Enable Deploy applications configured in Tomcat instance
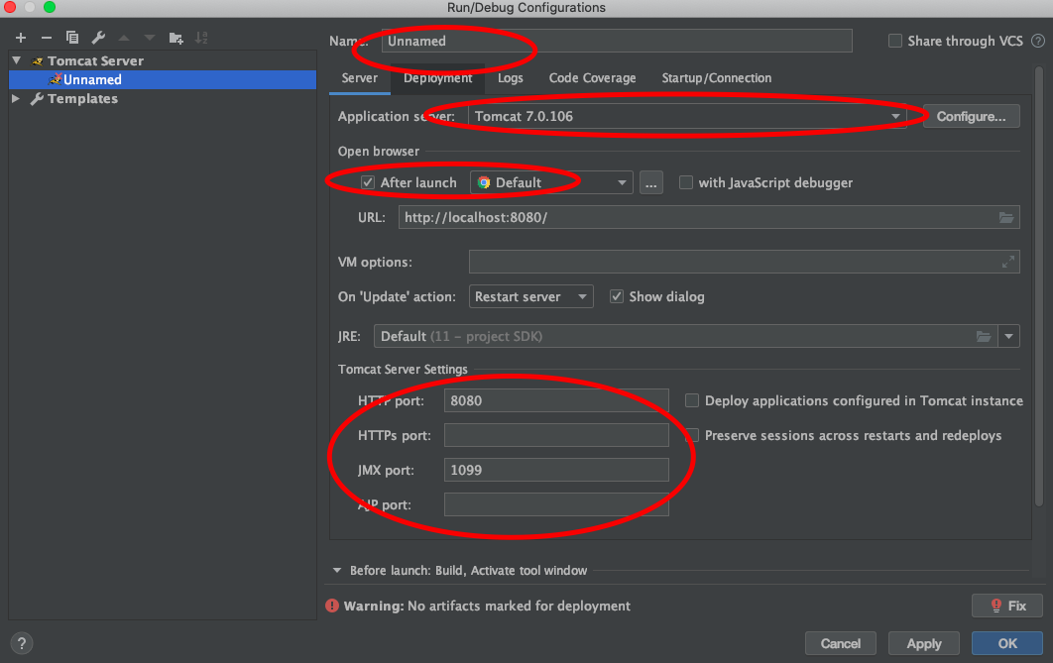 692,400
